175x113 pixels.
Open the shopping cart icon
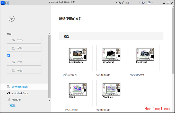coord(143,3)
